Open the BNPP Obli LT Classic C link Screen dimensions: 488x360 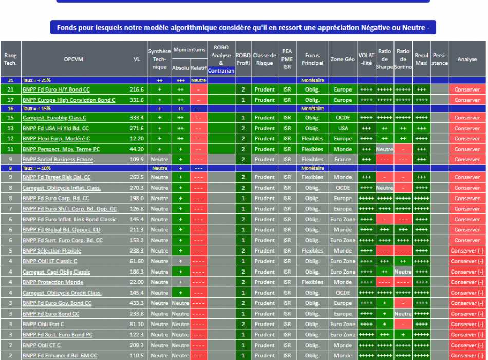50,261
